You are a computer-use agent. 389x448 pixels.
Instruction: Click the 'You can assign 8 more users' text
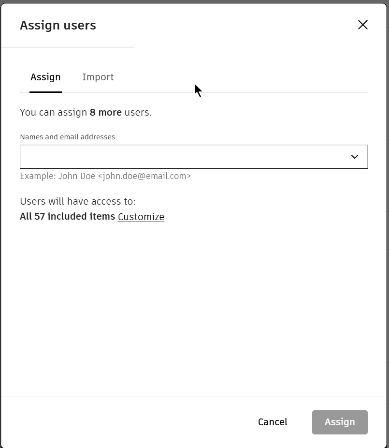coord(86,112)
